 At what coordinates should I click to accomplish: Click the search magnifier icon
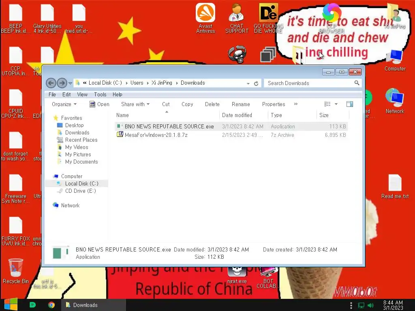357,83
